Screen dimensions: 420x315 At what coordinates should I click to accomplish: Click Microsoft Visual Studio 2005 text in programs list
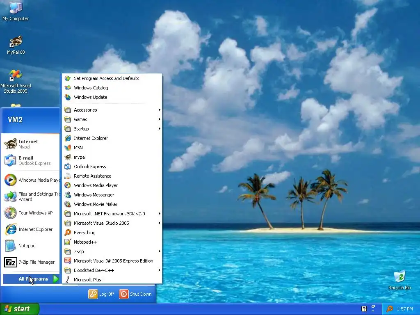(101, 223)
